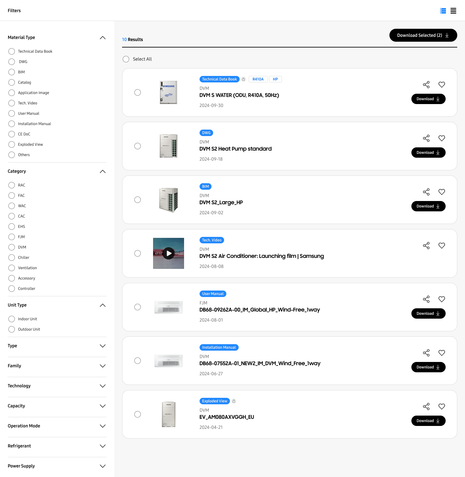The image size is (465, 477).
Task: Filter unit type by Outdoor Unit
Action: 12,329
